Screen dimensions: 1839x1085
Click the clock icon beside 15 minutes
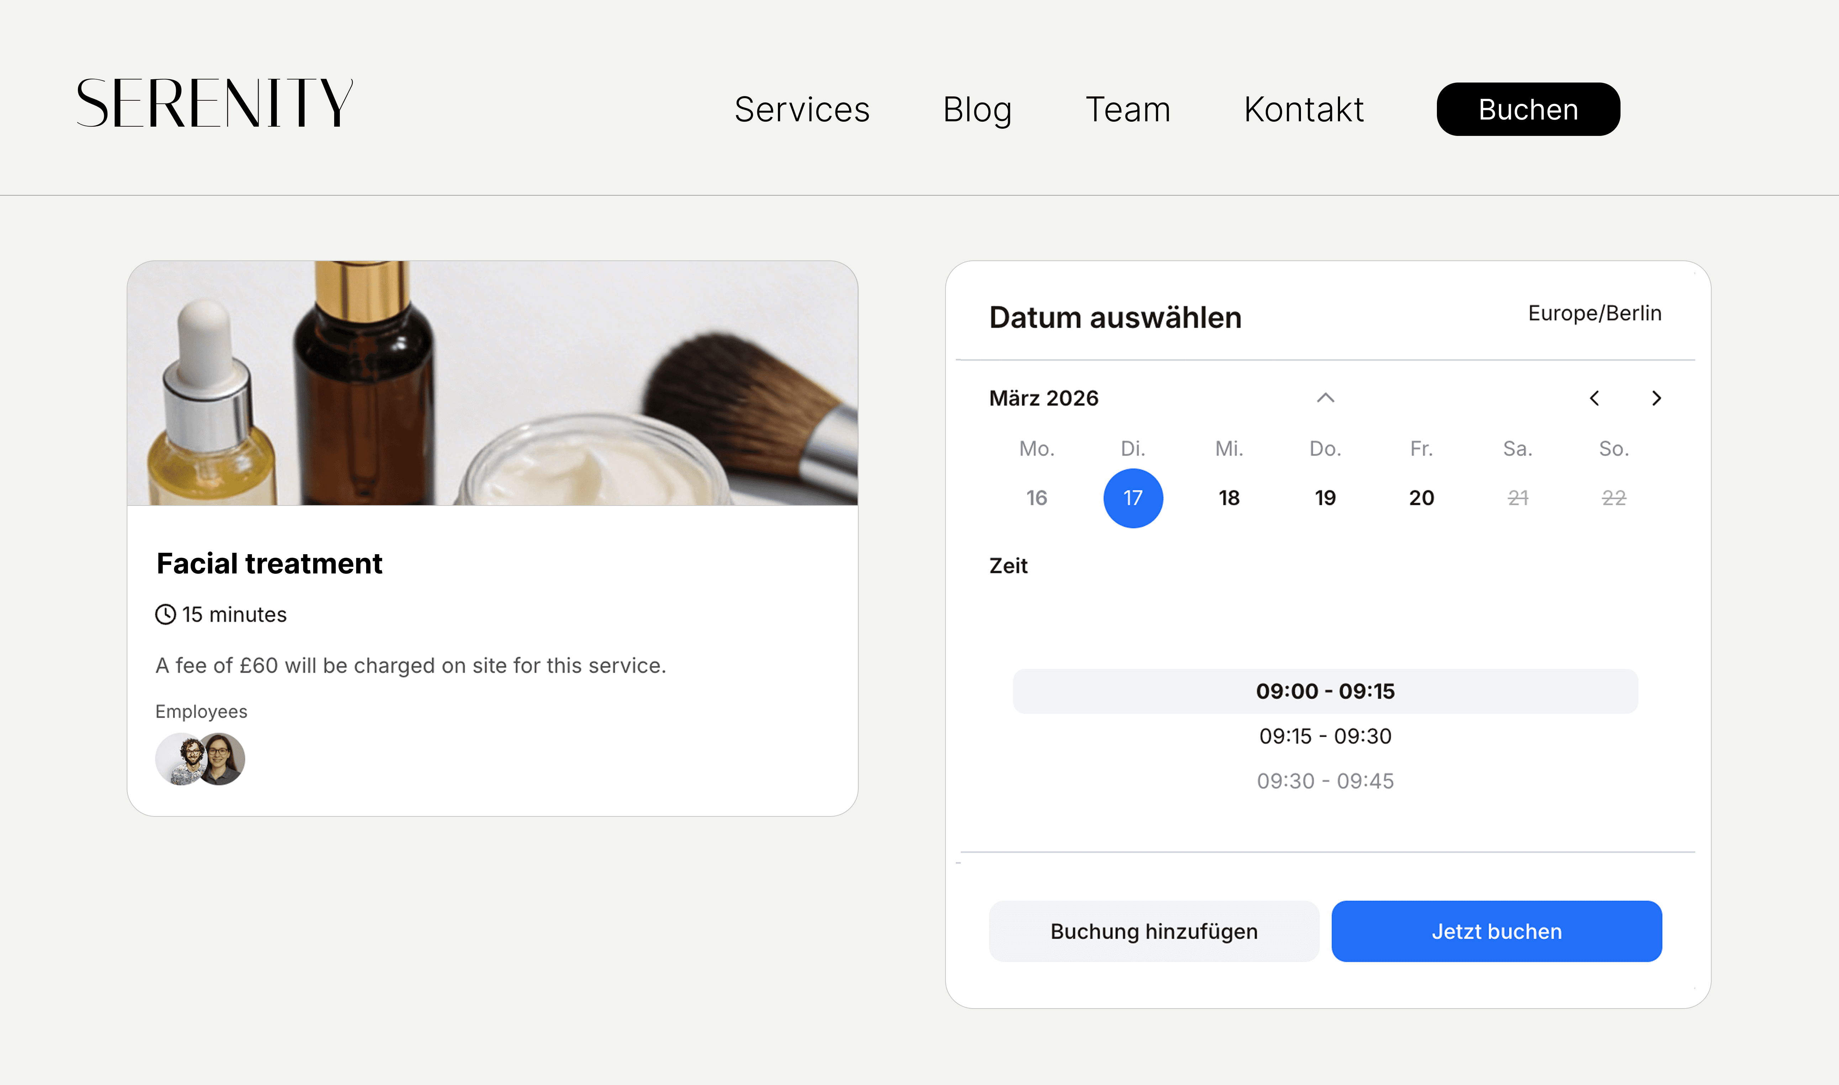(x=165, y=614)
